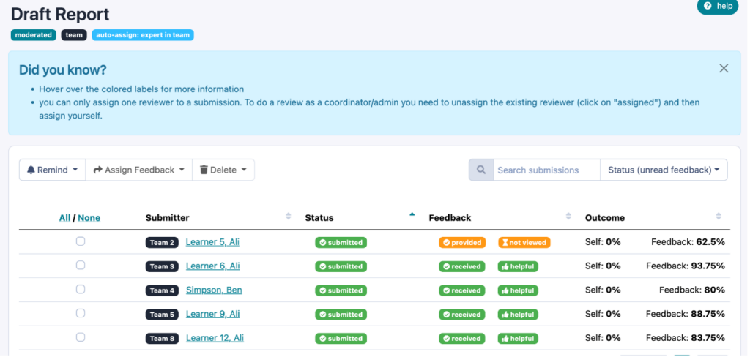Click the search magnifier icon

pos(481,170)
